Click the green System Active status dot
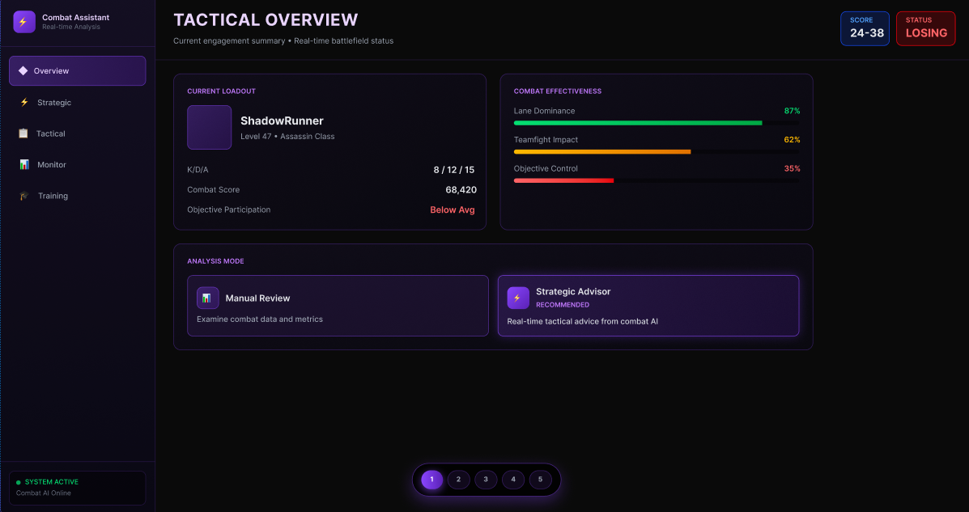 [x=19, y=482]
